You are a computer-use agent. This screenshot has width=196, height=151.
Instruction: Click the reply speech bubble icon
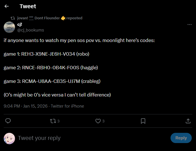(x=8, y=121)
